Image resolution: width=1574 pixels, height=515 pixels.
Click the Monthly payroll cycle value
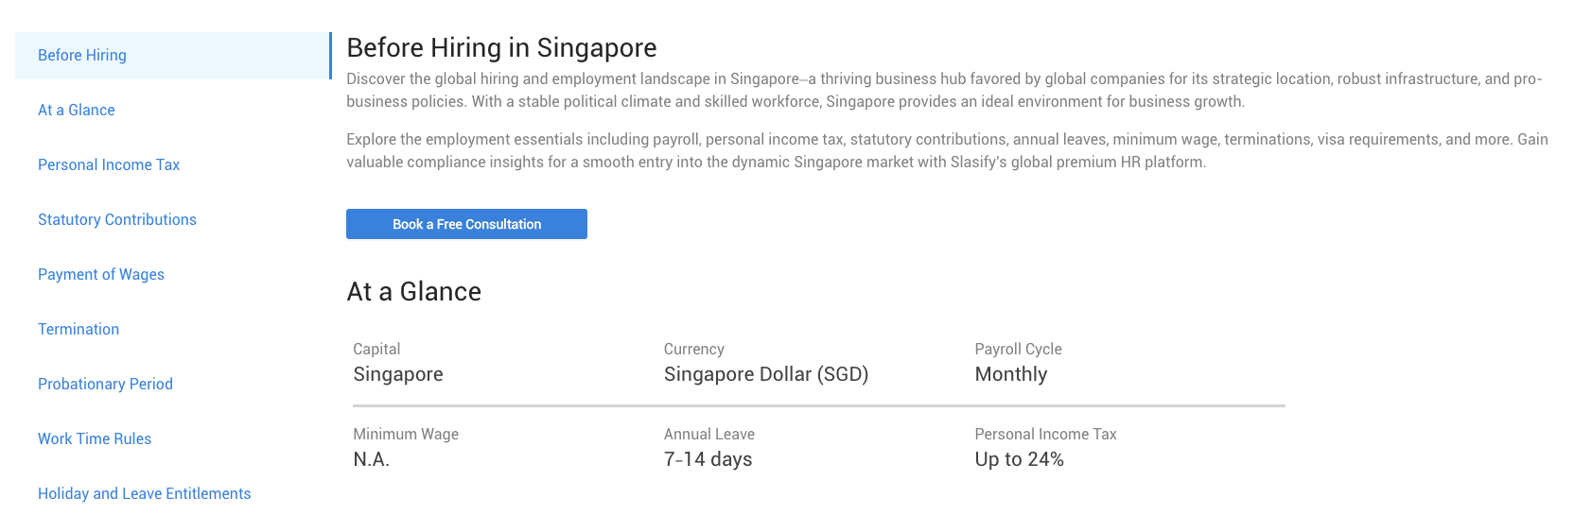pos(1011,374)
